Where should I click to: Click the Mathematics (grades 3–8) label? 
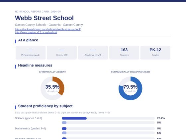coord(30,128)
